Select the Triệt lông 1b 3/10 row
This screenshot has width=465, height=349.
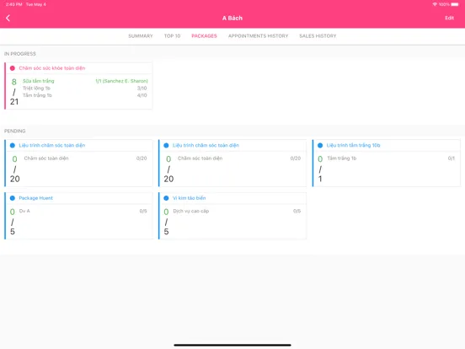point(85,89)
